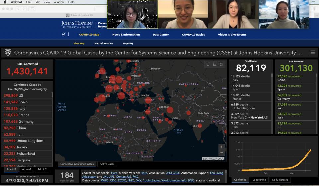
Task: Open the Window menu in menu bar
Action: tap(59, 2)
